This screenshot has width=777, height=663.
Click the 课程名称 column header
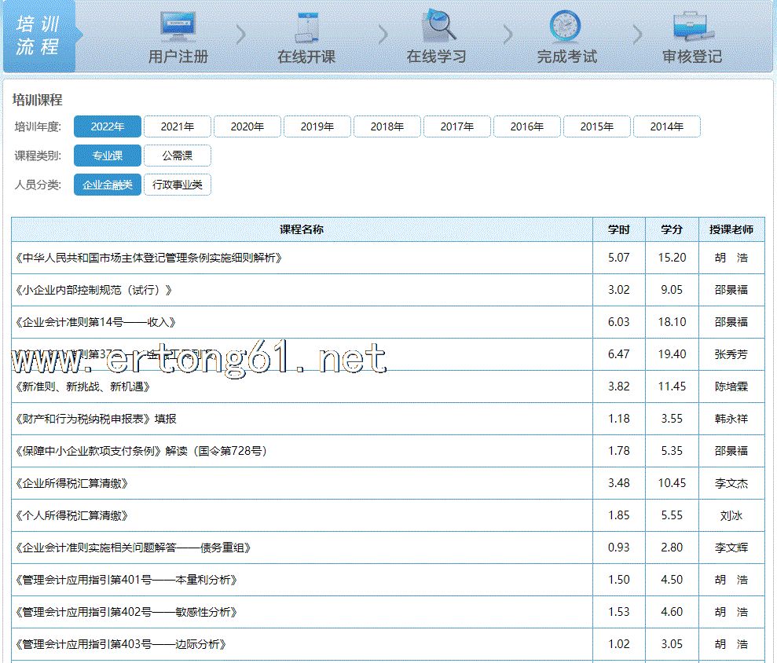click(x=302, y=229)
